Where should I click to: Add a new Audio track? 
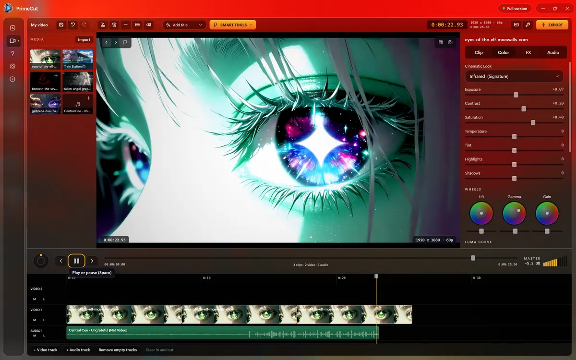78,350
